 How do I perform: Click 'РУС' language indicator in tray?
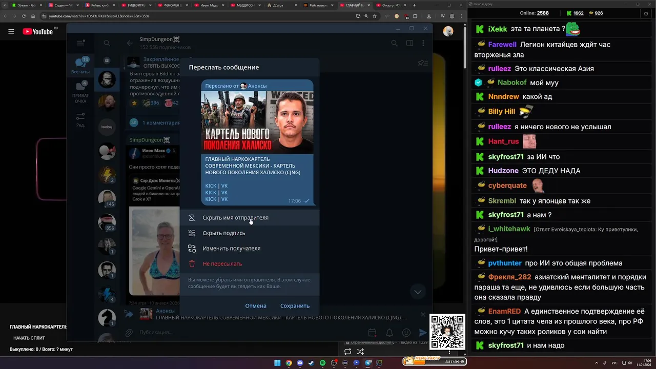(x=614, y=363)
